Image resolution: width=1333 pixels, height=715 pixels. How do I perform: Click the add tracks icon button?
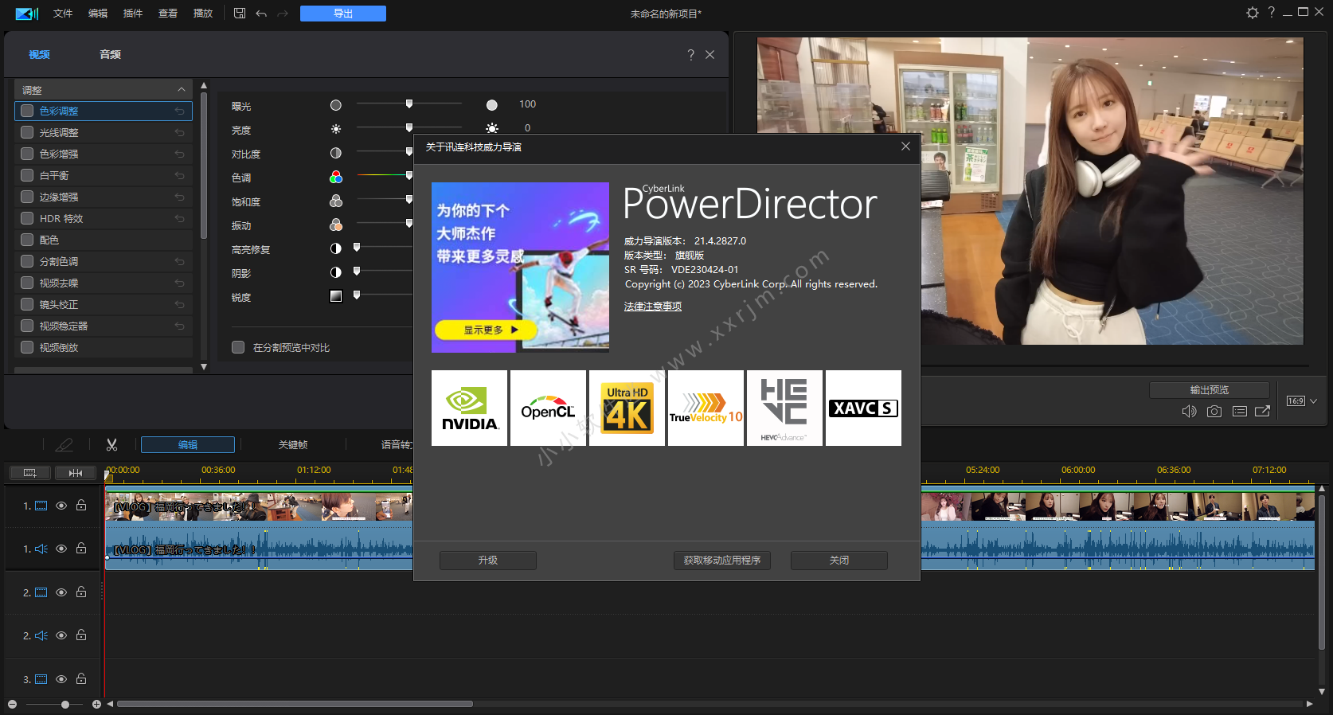(30, 473)
